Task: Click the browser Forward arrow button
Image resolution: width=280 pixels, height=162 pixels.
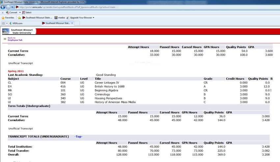Action: [8, 7]
